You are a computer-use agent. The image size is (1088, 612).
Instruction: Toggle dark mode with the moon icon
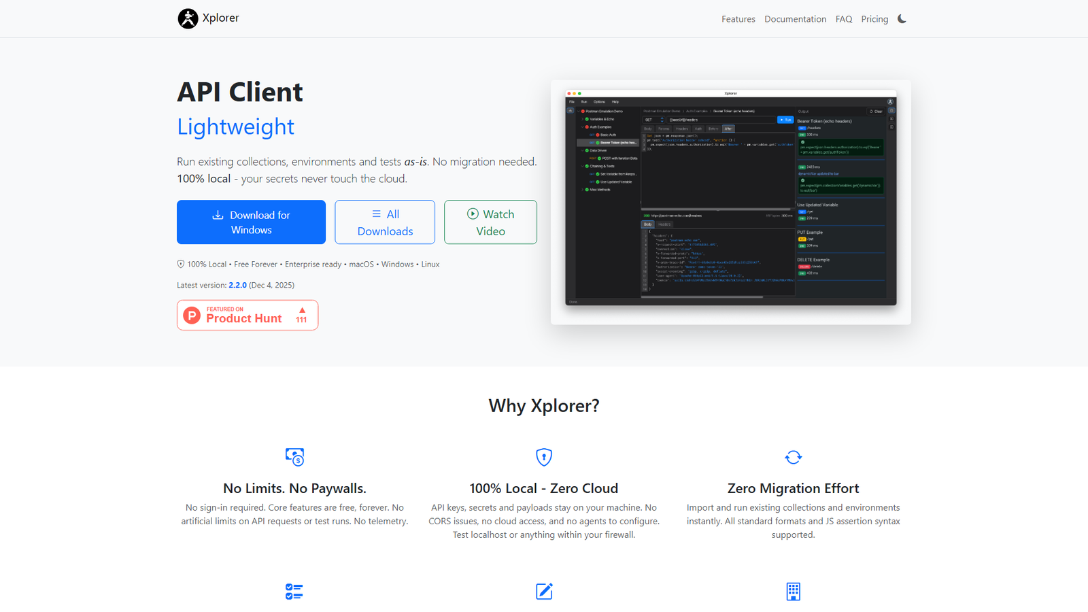coord(902,18)
